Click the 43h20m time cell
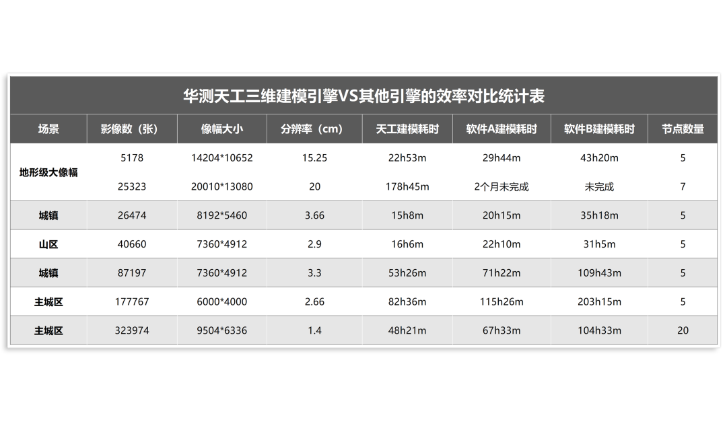 (599, 158)
